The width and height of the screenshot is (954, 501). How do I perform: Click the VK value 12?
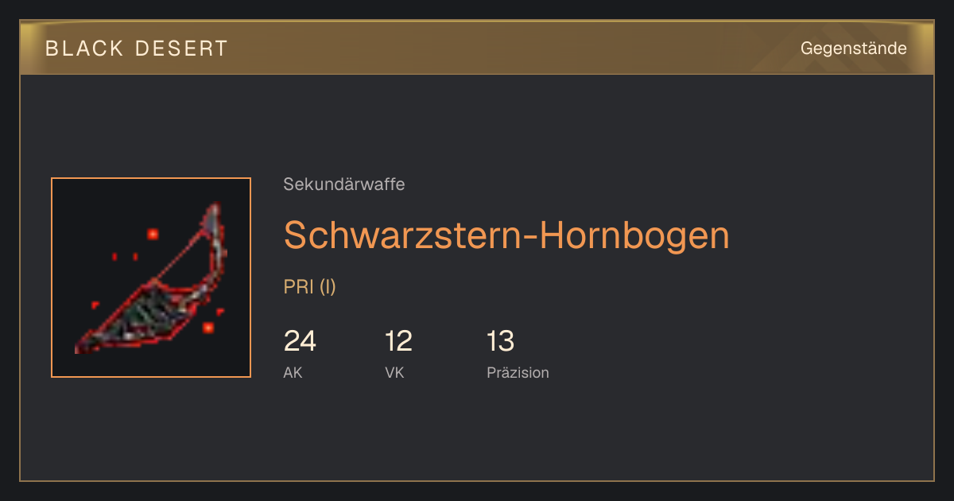(398, 341)
